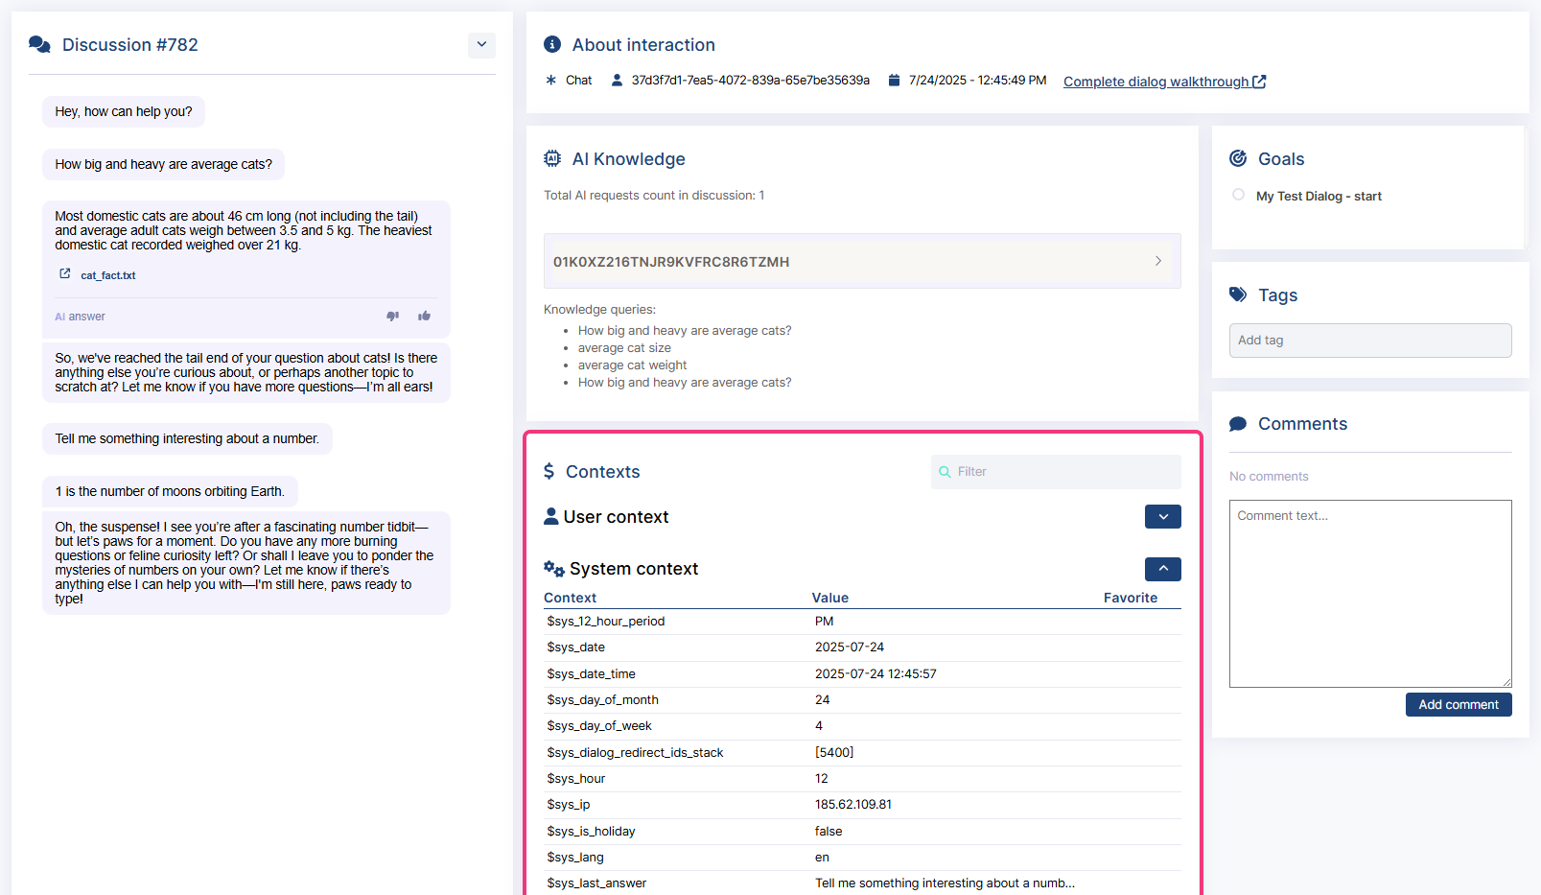Select the My Test Dialog - start radio button
The height and width of the screenshot is (895, 1541).
click(x=1238, y=196)
